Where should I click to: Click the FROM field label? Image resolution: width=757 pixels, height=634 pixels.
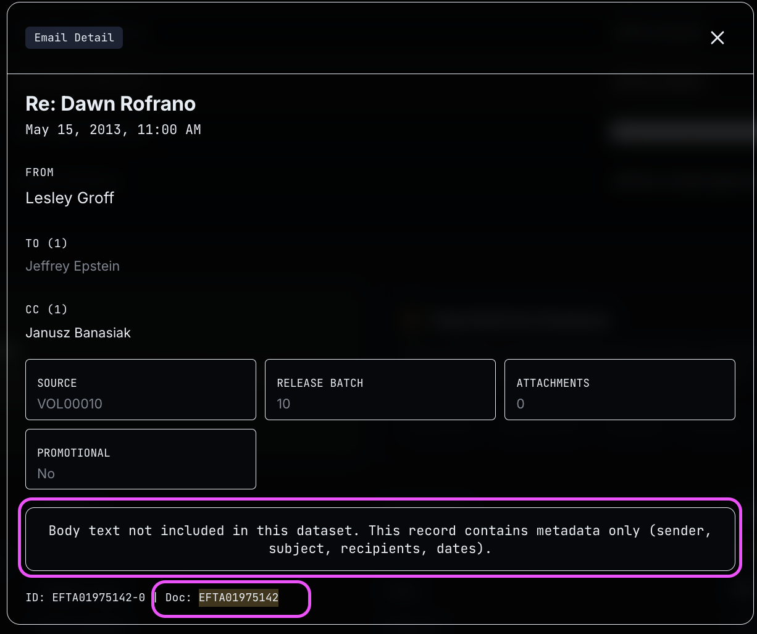click(40, 172)
